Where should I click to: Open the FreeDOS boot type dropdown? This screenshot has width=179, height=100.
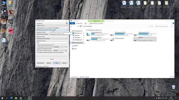coord(58,51)
